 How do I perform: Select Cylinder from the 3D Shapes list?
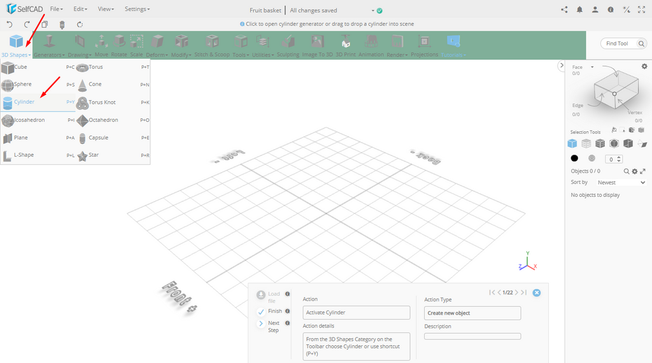coord(25,102)
